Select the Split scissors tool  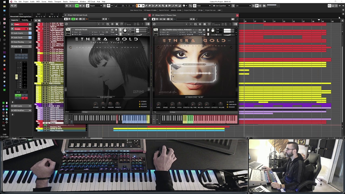[x=153, y=6]
